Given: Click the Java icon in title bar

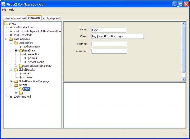Looking at the screenshot, I should point(3,4).
